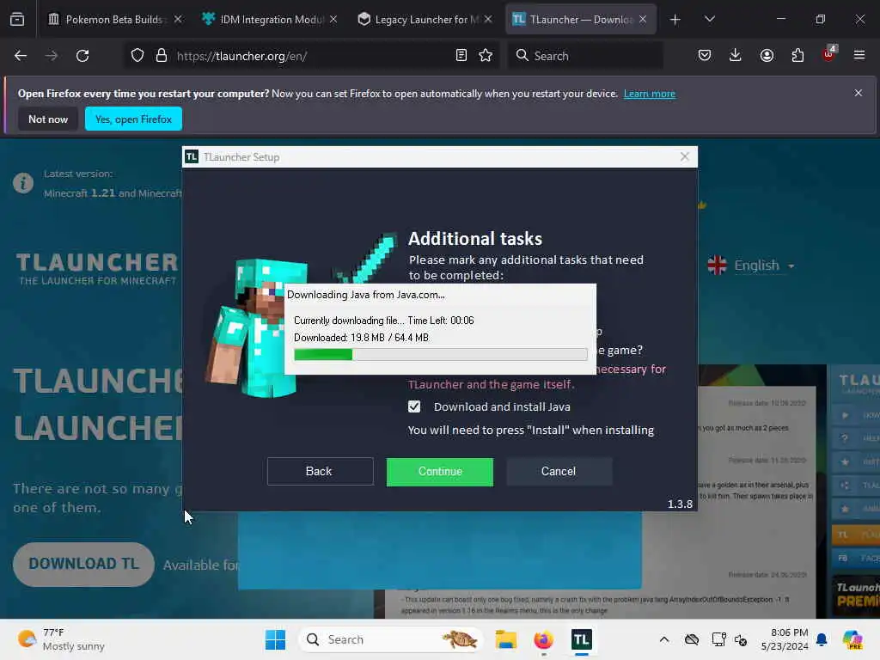Open tracking protection shield icon

click(x=137, y=56)
